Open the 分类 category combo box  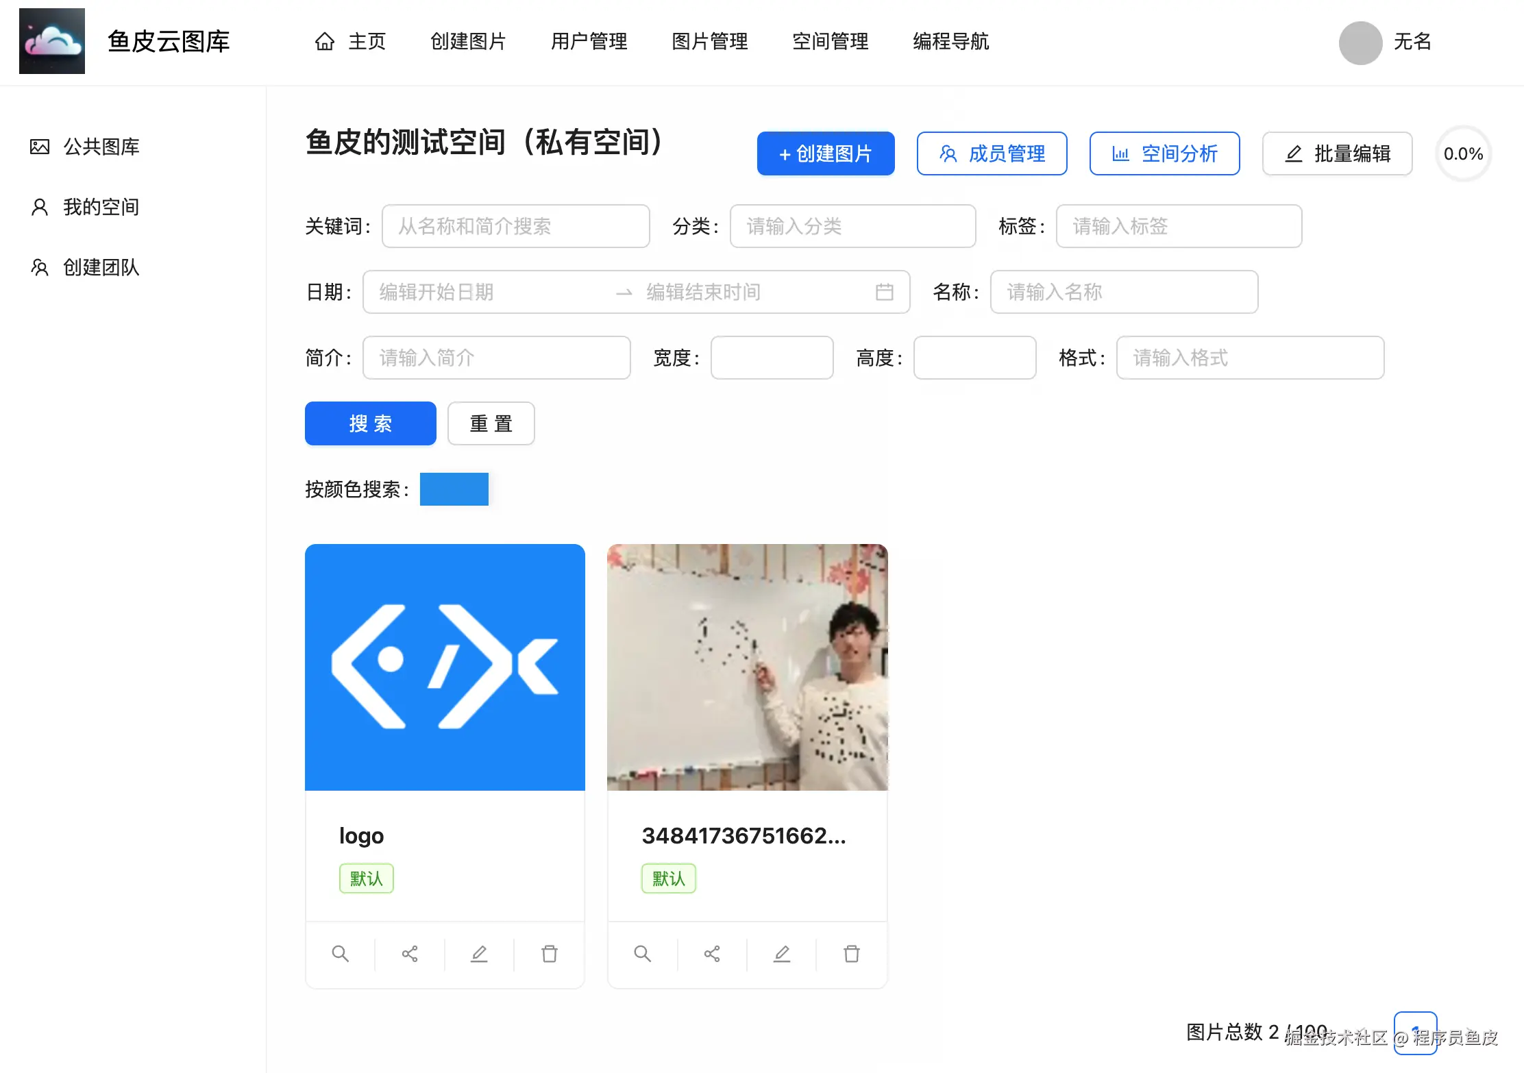click(852, 226)
